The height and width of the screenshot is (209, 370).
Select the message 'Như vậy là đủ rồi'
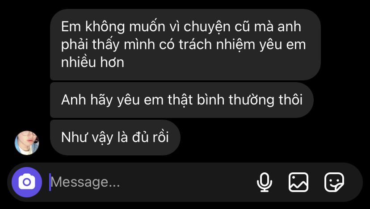pyautogui.click(x=115, y=138)
